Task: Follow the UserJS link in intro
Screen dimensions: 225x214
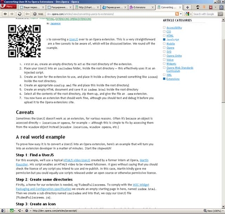Action: [73, 39]
